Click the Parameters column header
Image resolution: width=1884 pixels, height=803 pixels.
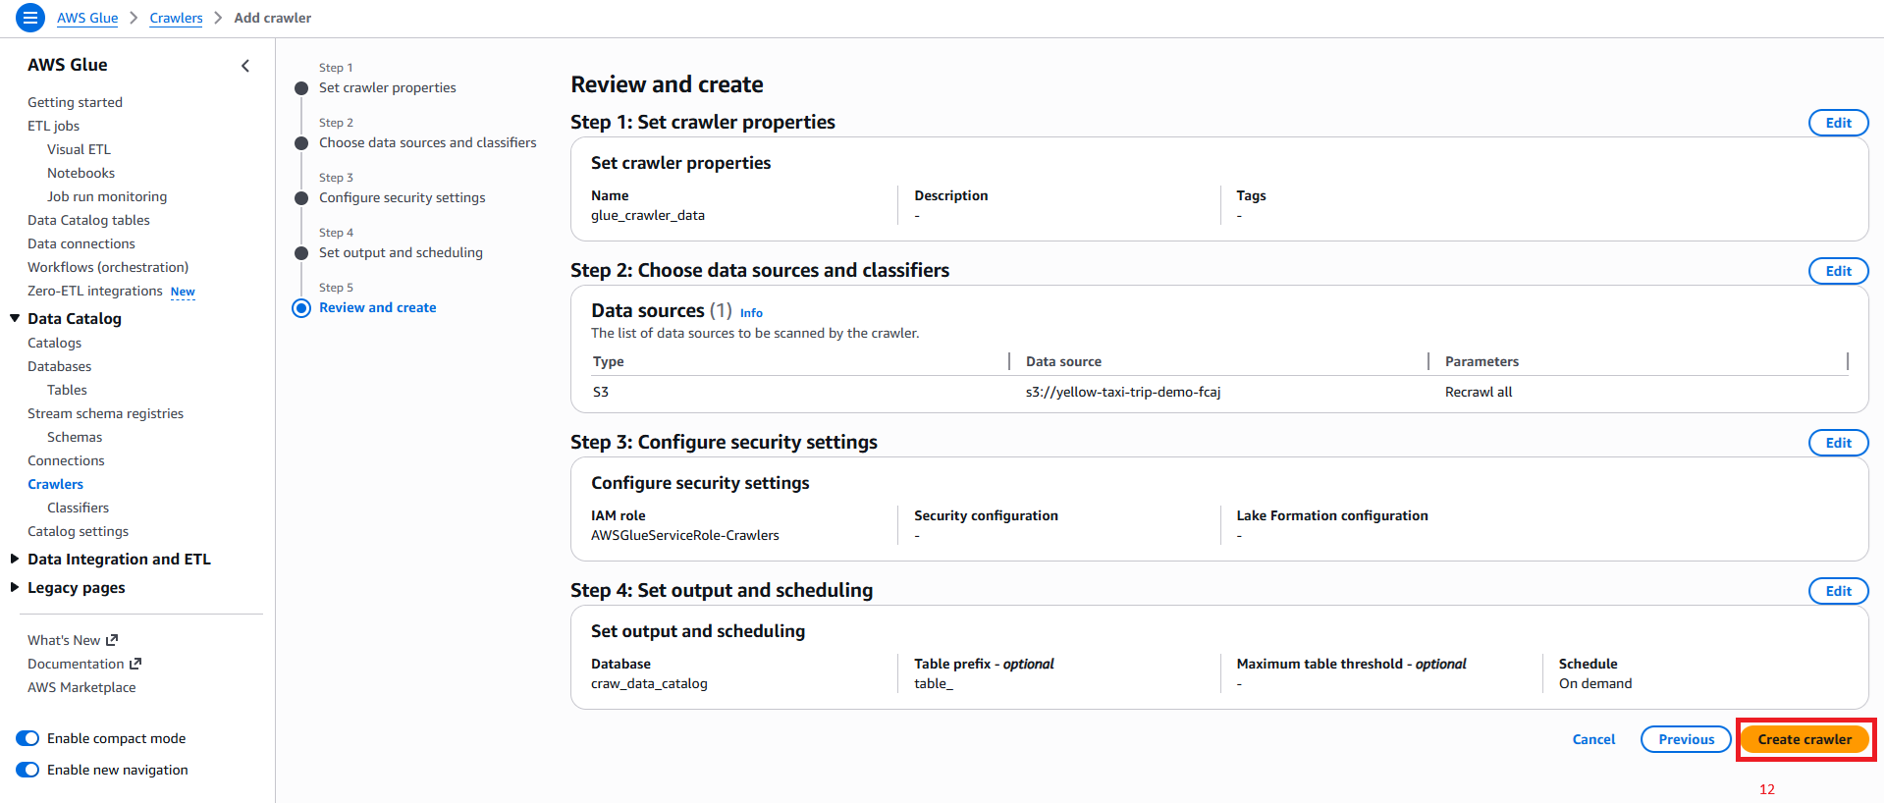coord(1481,361)
